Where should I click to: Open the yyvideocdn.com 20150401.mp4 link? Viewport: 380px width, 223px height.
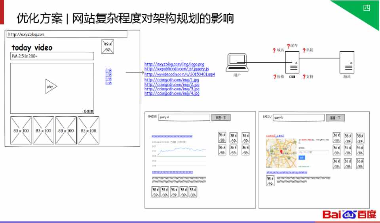tap(180, 74)
